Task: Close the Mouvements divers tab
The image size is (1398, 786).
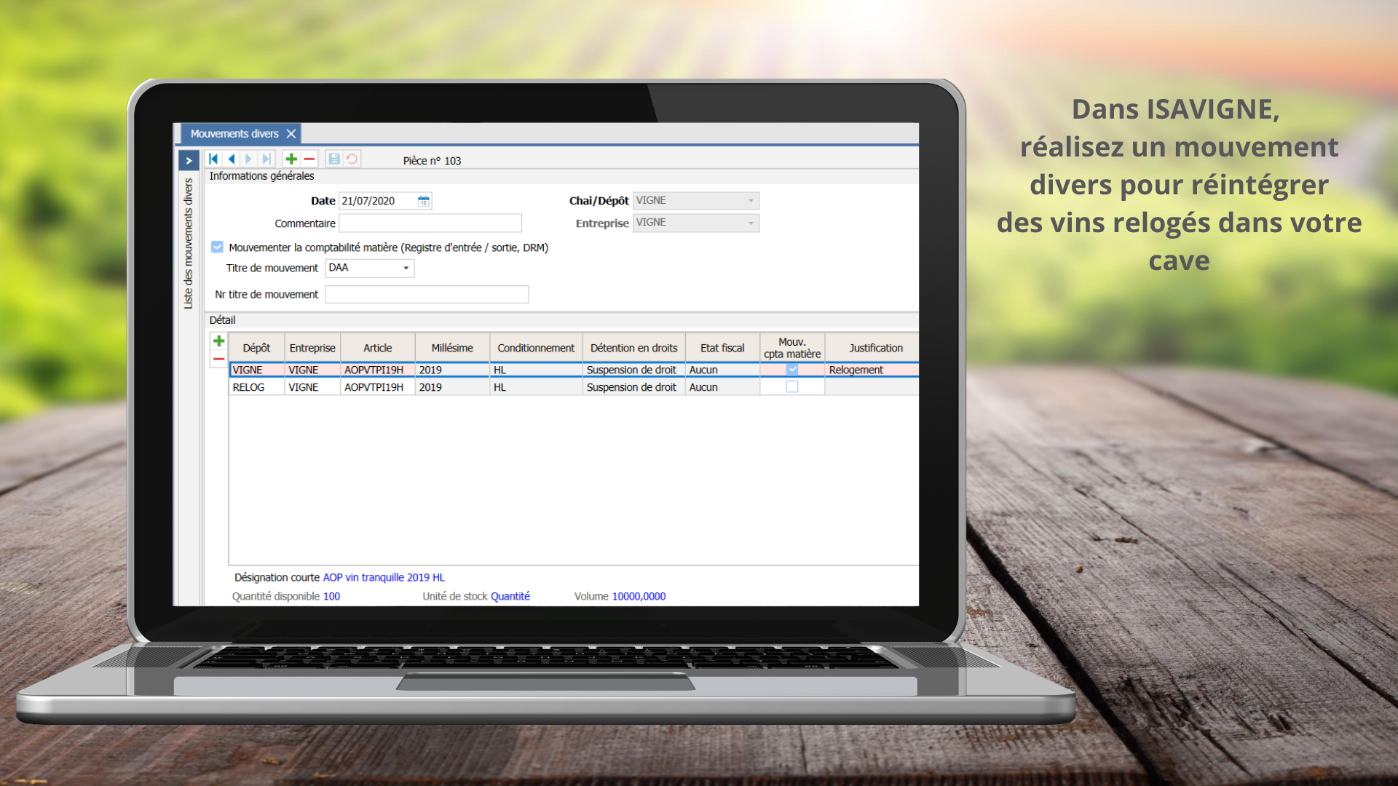Action: click(291, 134)
